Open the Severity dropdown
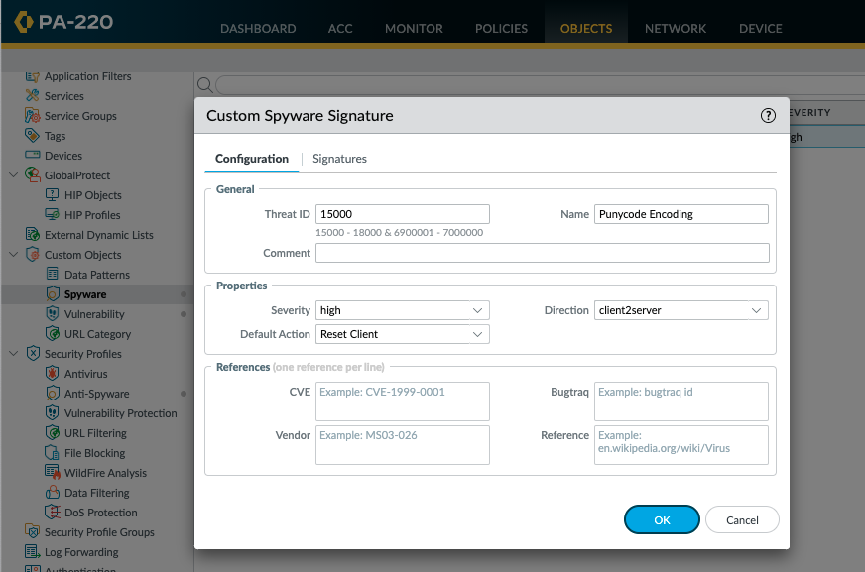The width and height of the screenshot is (865, 572). (403, 310)
